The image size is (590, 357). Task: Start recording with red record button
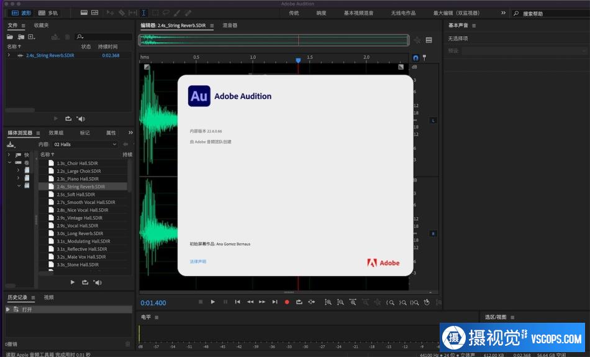coord(287,302)
